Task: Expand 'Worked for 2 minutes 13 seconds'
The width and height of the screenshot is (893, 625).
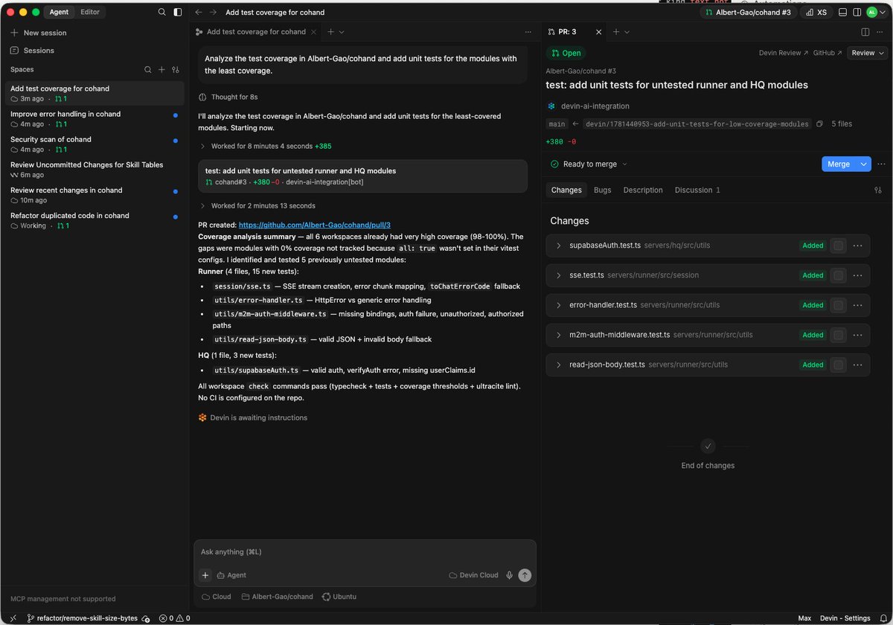Action: [257, 205]
